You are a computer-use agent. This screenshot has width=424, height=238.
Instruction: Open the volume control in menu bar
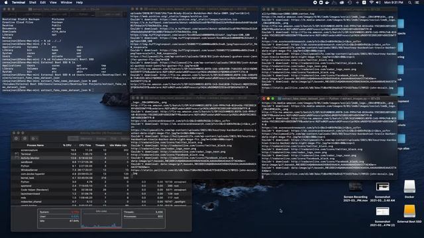[x=378, y=3]
